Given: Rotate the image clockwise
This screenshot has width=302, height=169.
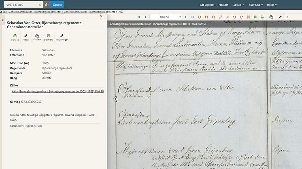Looking at the screenshot, I should pyautogui.click(x=241, y=17).
